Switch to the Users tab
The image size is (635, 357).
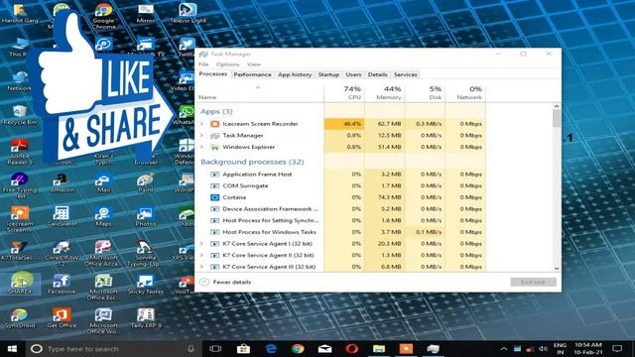(x=353, y=74)
